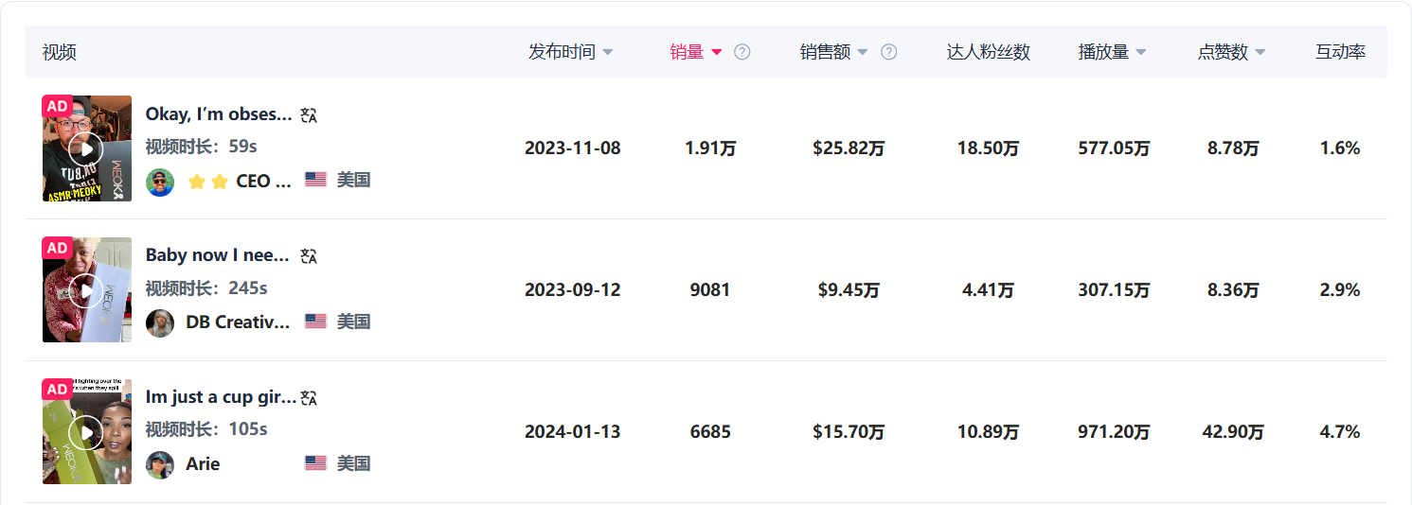
Task: Click US flag in CEO creator row
Action: (x=315, y=181)
